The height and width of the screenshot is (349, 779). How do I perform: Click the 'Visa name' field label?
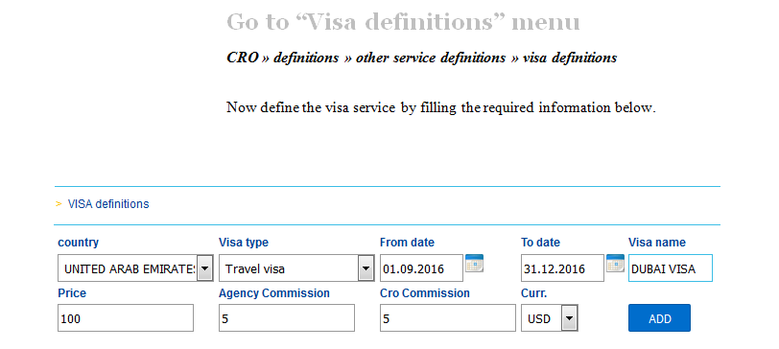click(x=657, y=243)
